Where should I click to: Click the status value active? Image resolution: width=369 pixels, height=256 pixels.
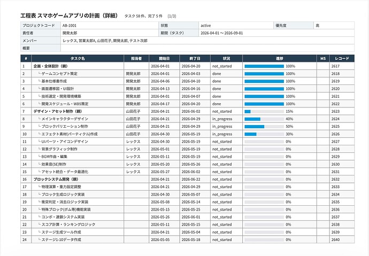click(206, 26)
